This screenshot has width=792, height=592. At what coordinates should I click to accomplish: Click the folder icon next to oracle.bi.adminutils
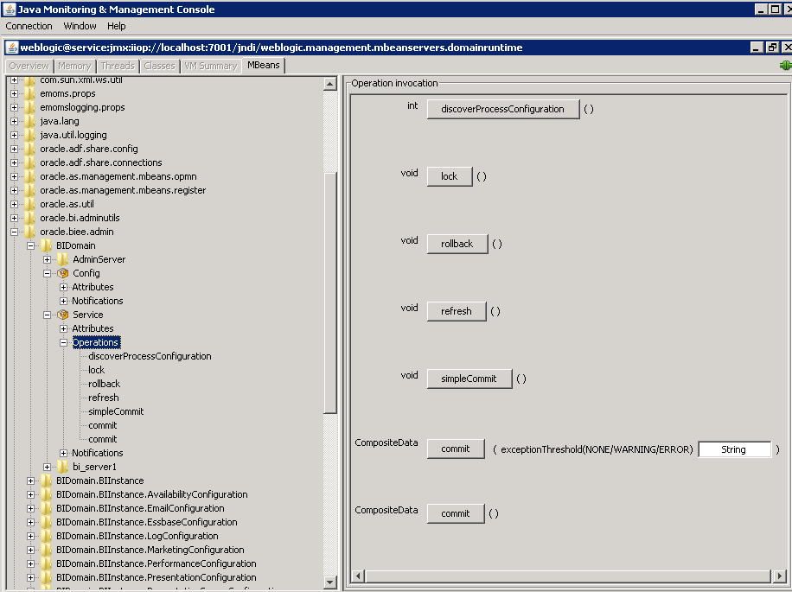tap(29, 218)
